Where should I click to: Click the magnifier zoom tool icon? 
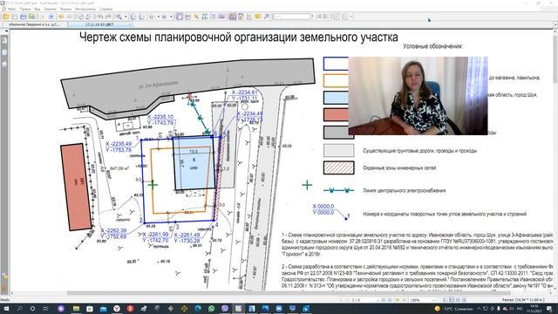click(119, 17)
